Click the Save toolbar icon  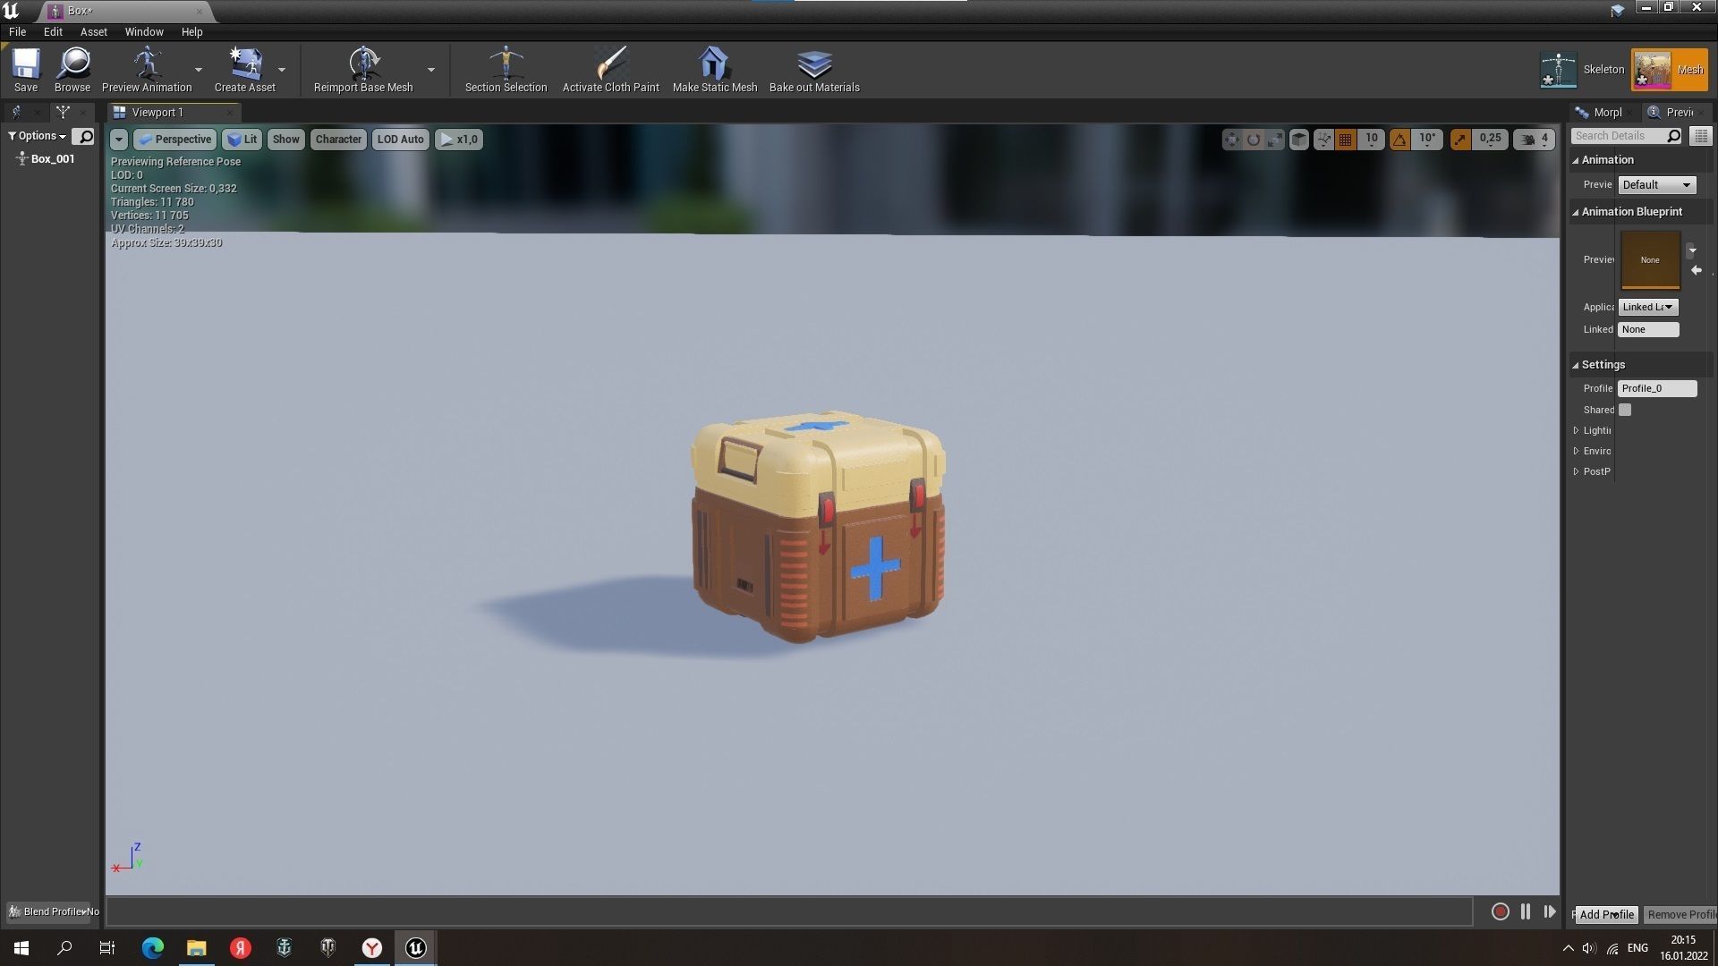click(x=26, y=69)
